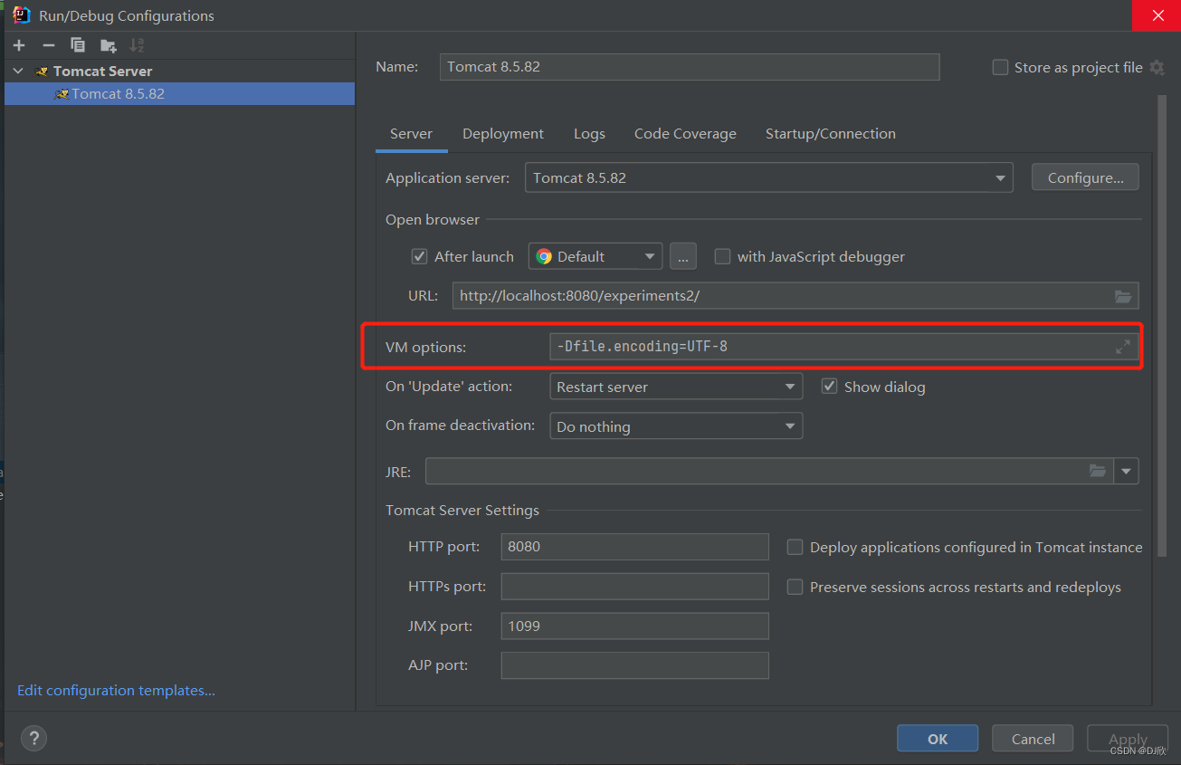
Task: Open the Code Coverage tab
Action: coord(685,134)
